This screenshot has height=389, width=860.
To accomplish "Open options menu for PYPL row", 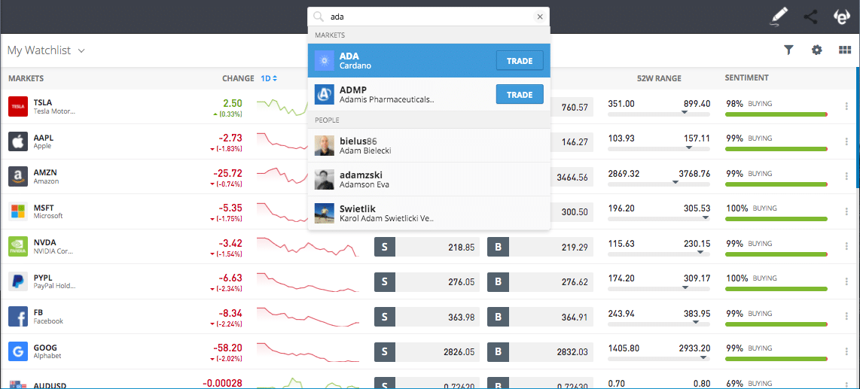I will pos(847,281).
